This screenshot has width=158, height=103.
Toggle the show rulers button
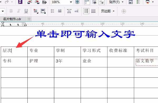[x=87, y=2]
